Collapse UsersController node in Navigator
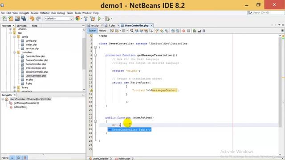The image size is (285, 160). click(3, 99)
